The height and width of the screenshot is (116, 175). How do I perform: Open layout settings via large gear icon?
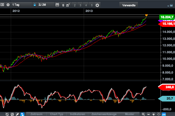[97, 5]
